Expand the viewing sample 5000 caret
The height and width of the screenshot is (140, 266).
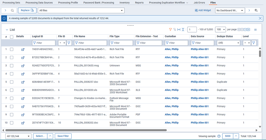tap(236, 136)
